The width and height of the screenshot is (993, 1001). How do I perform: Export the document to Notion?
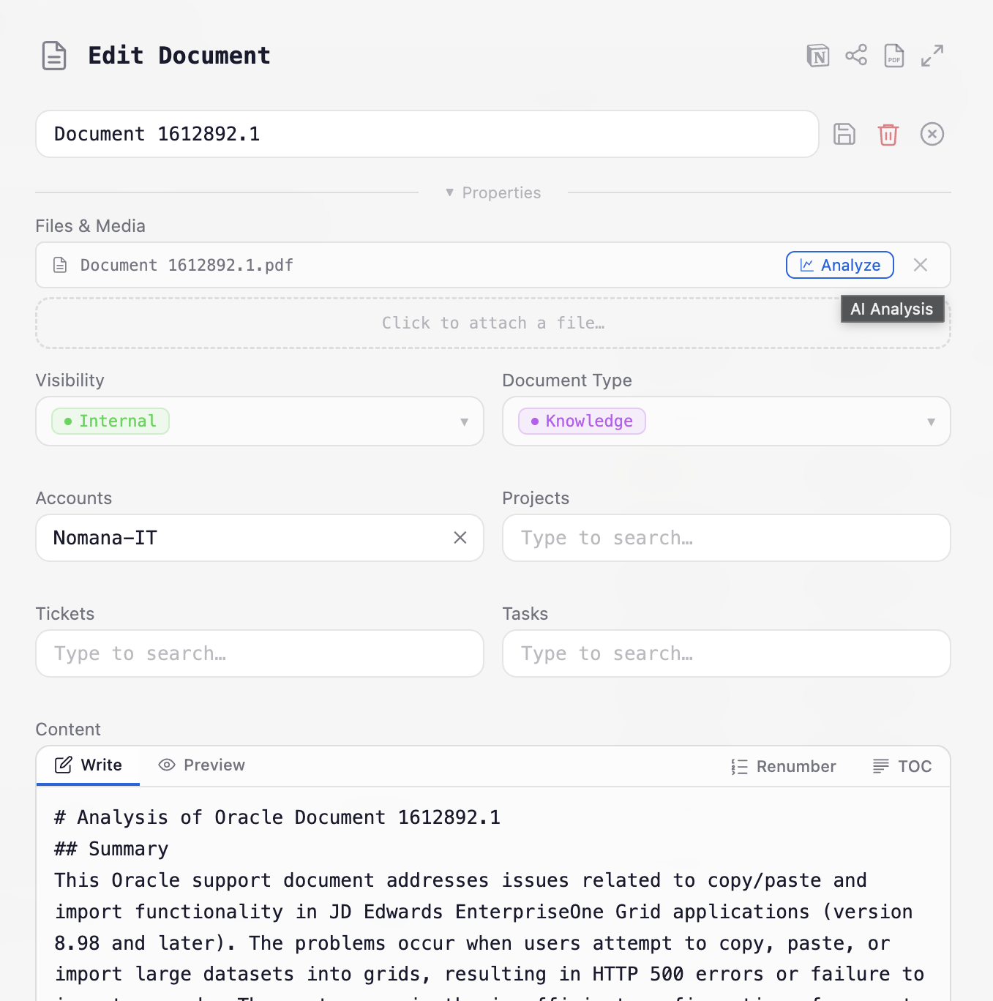tap(818, 55)
